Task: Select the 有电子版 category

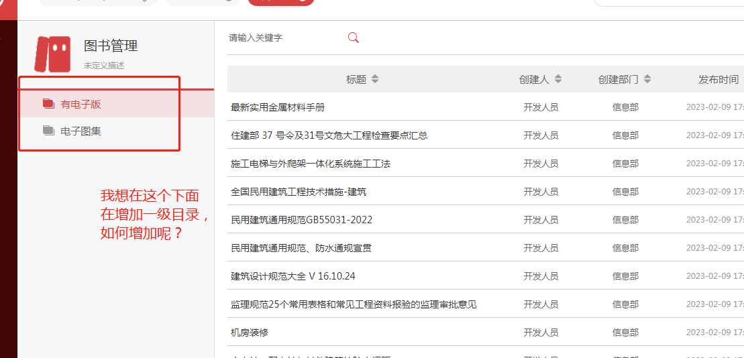Action: 116,105
